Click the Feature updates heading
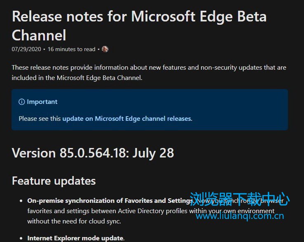The image size is (304, 242). coord(54,181)
